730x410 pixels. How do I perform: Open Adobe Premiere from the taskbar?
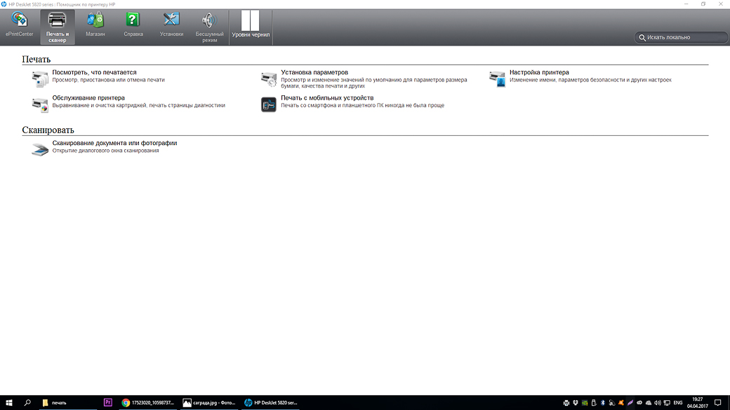pyautogui.click(x=107, y=402)
